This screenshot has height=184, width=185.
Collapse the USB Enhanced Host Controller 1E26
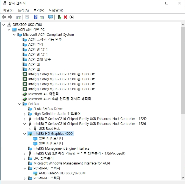(x=24, y=124)
